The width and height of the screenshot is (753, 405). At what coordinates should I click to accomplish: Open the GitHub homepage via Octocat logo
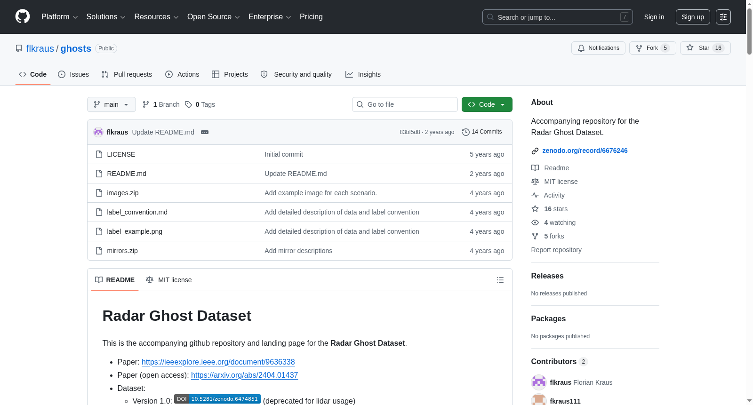click(x=23, y=17)
